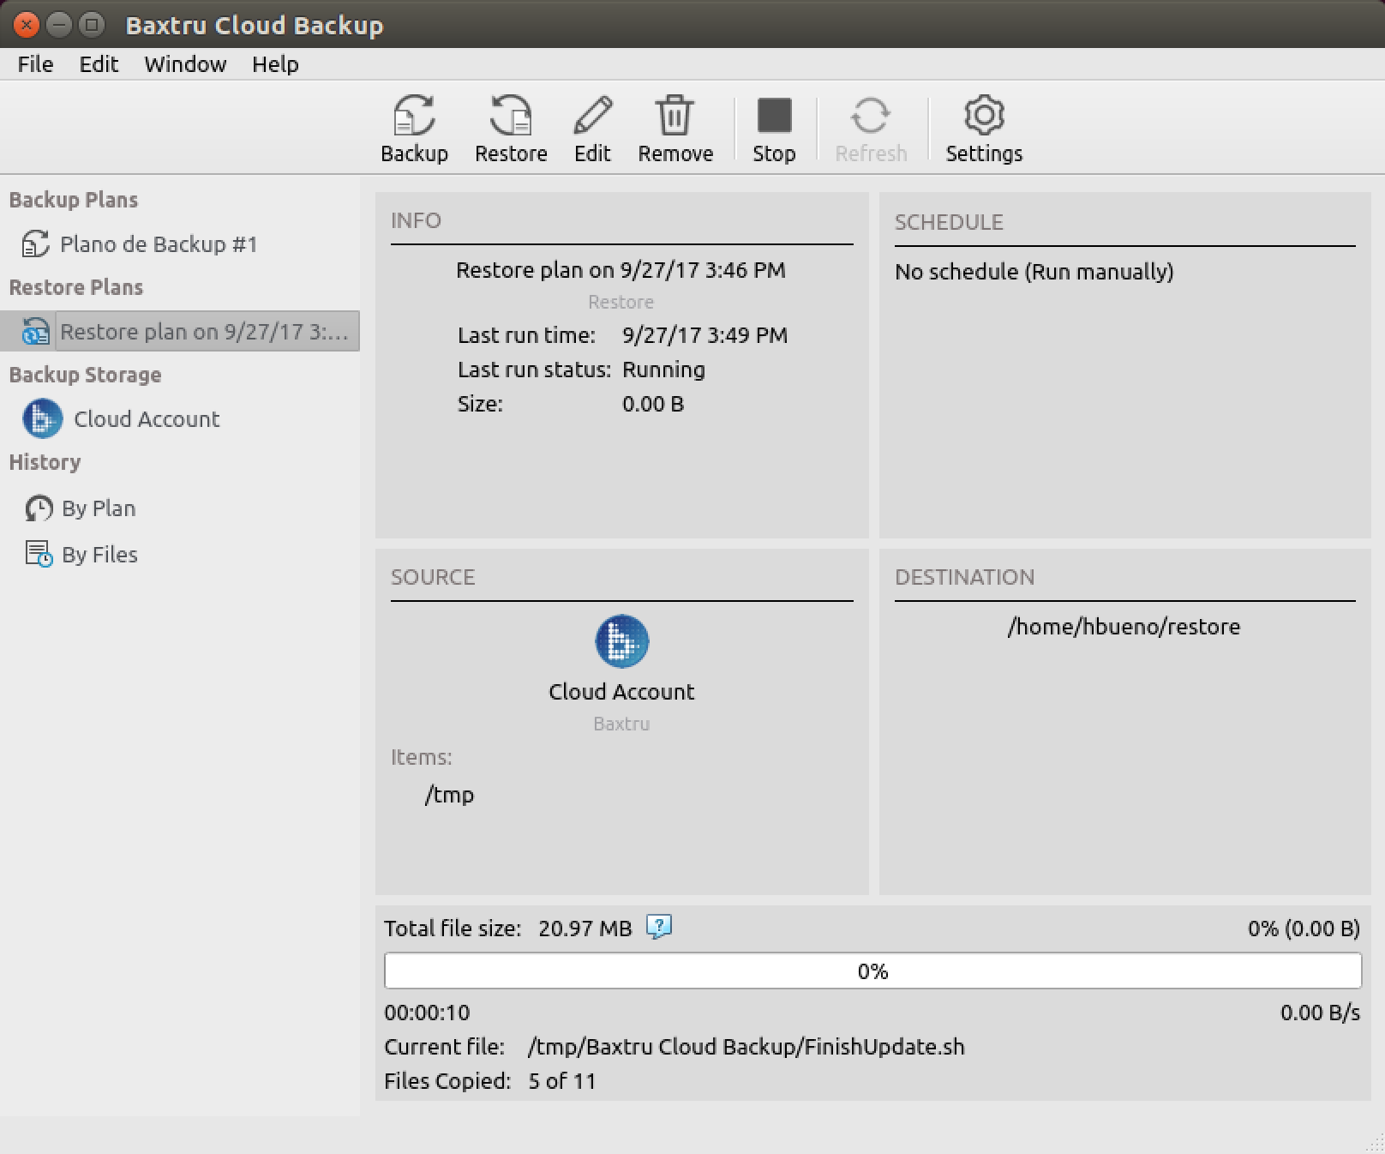Click the '0% (0.00 B)' progress summary text
The width and height of the screenshot is (1385, 1154).
[1304, 929]
